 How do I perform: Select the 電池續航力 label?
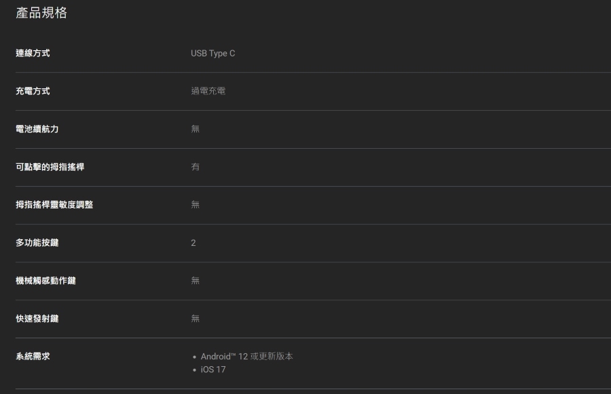(37, 129)
